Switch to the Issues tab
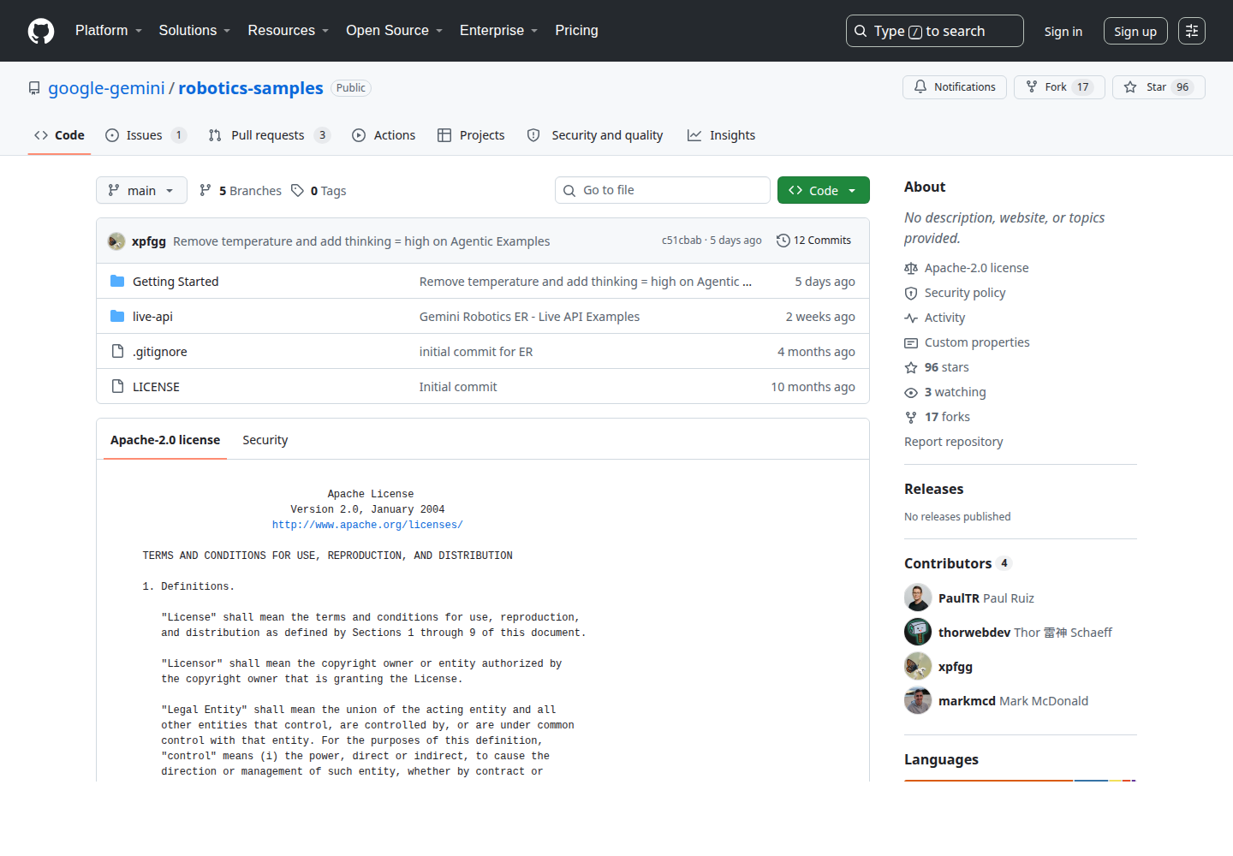 (146, 135)
